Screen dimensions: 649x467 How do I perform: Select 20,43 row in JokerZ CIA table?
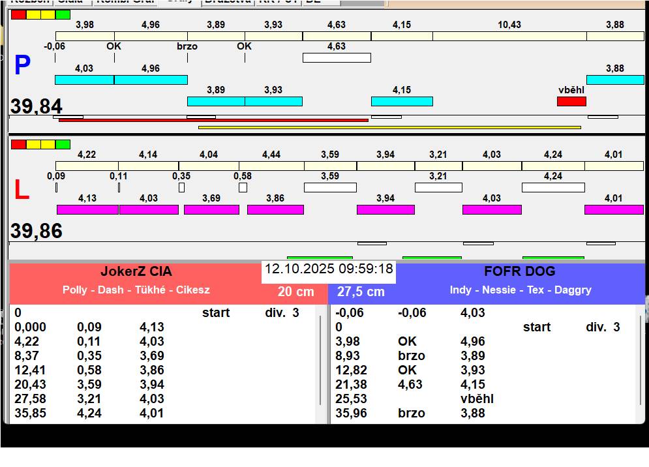click(162, 385)
